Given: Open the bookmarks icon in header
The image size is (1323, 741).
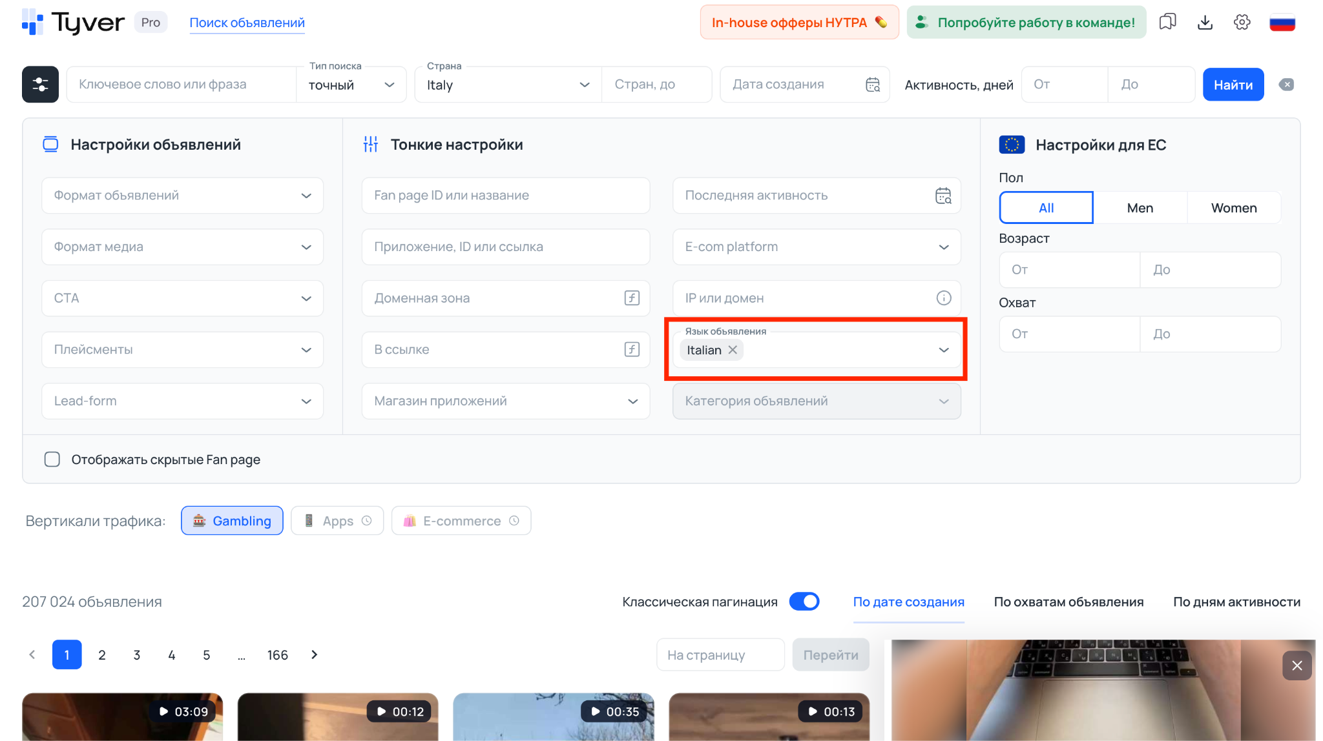Looking at the screenshot, I should [x=1167, y=23].
